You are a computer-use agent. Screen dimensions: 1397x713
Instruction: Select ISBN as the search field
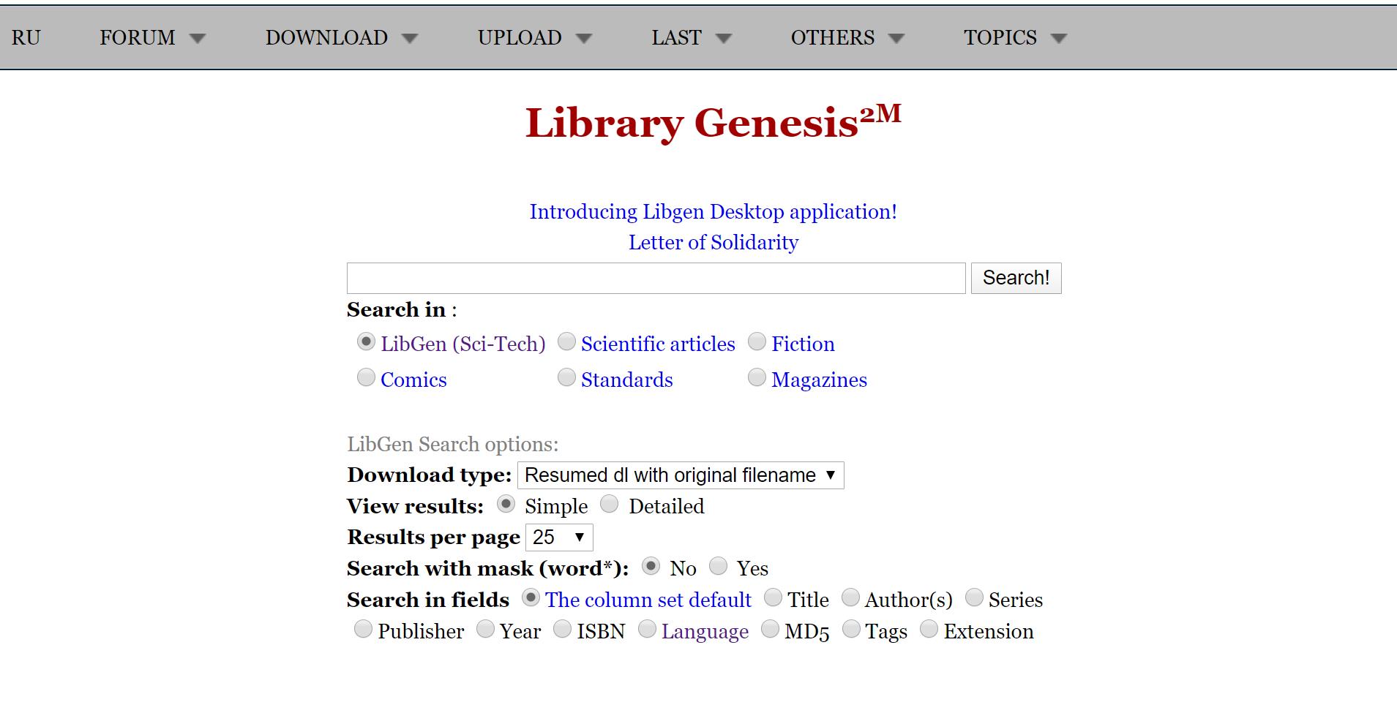point(562,628)
